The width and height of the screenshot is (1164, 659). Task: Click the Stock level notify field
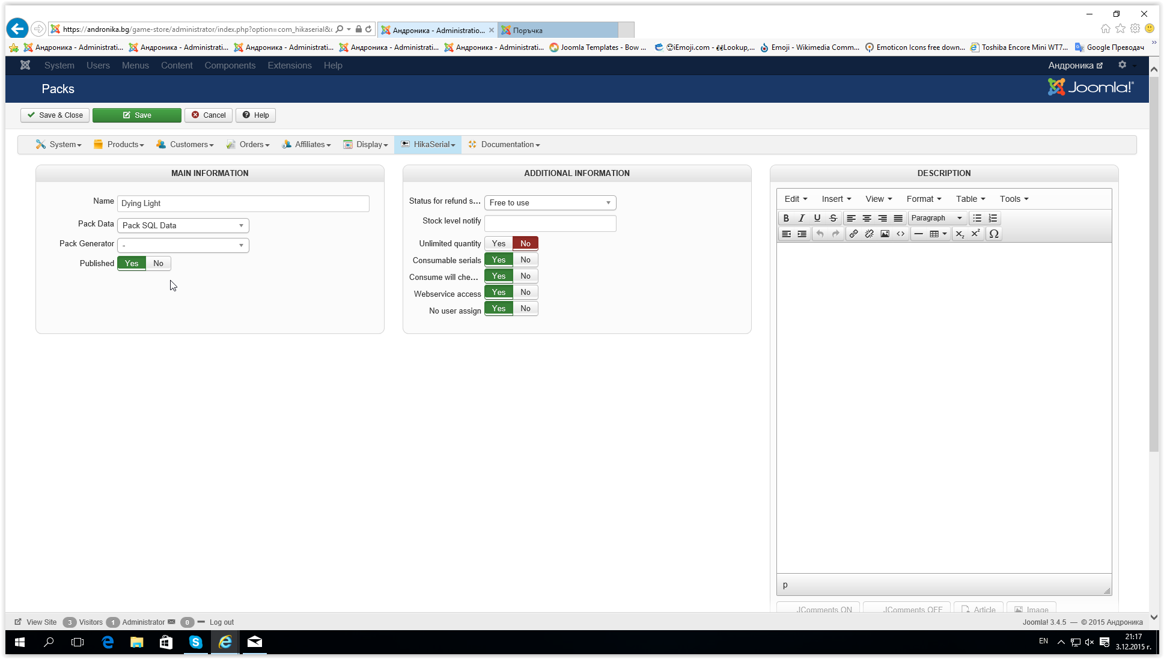tap(550, 223)
